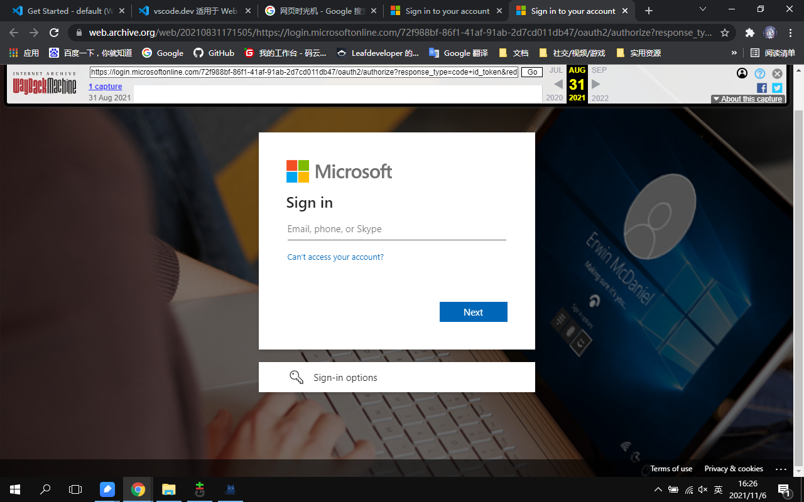Bookmark this page with star icon
The image size is (804, 502).
[x=725, y=33]
